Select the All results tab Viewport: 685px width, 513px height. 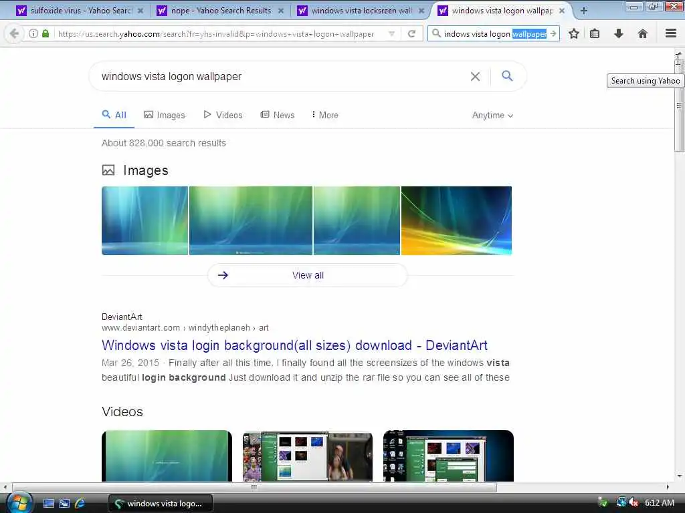[114, 115]
